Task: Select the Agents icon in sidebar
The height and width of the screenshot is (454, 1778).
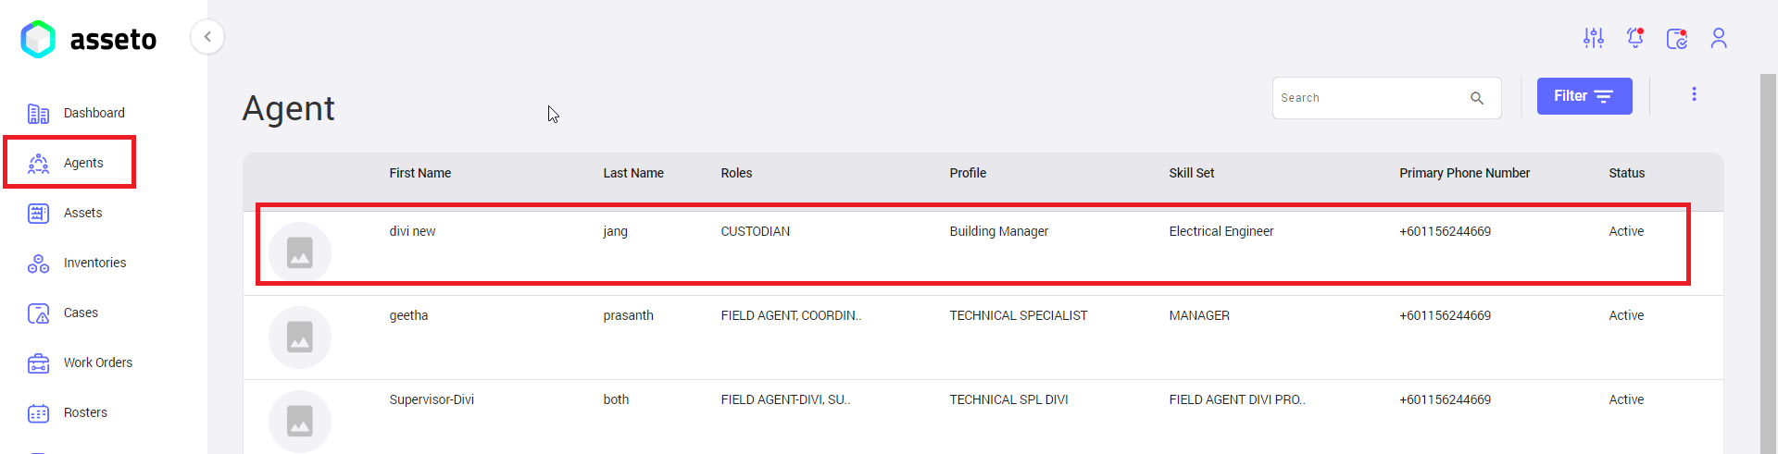Action: click(x=38, y=164)
